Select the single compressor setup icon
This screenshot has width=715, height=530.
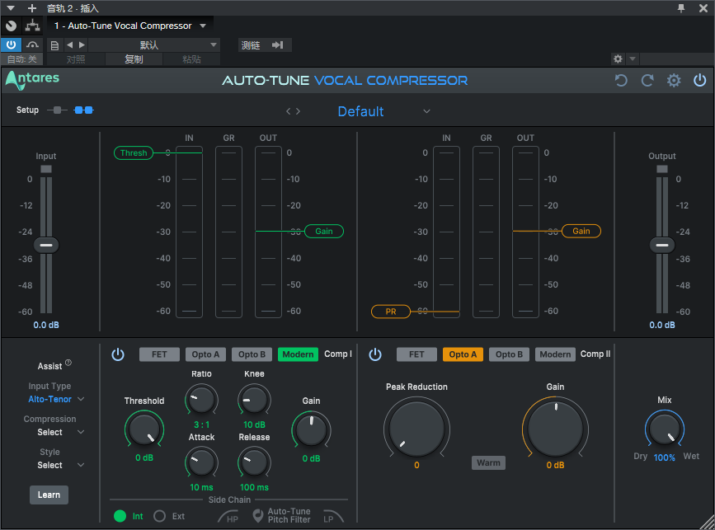pyautogui.click(x=57, y=110)
